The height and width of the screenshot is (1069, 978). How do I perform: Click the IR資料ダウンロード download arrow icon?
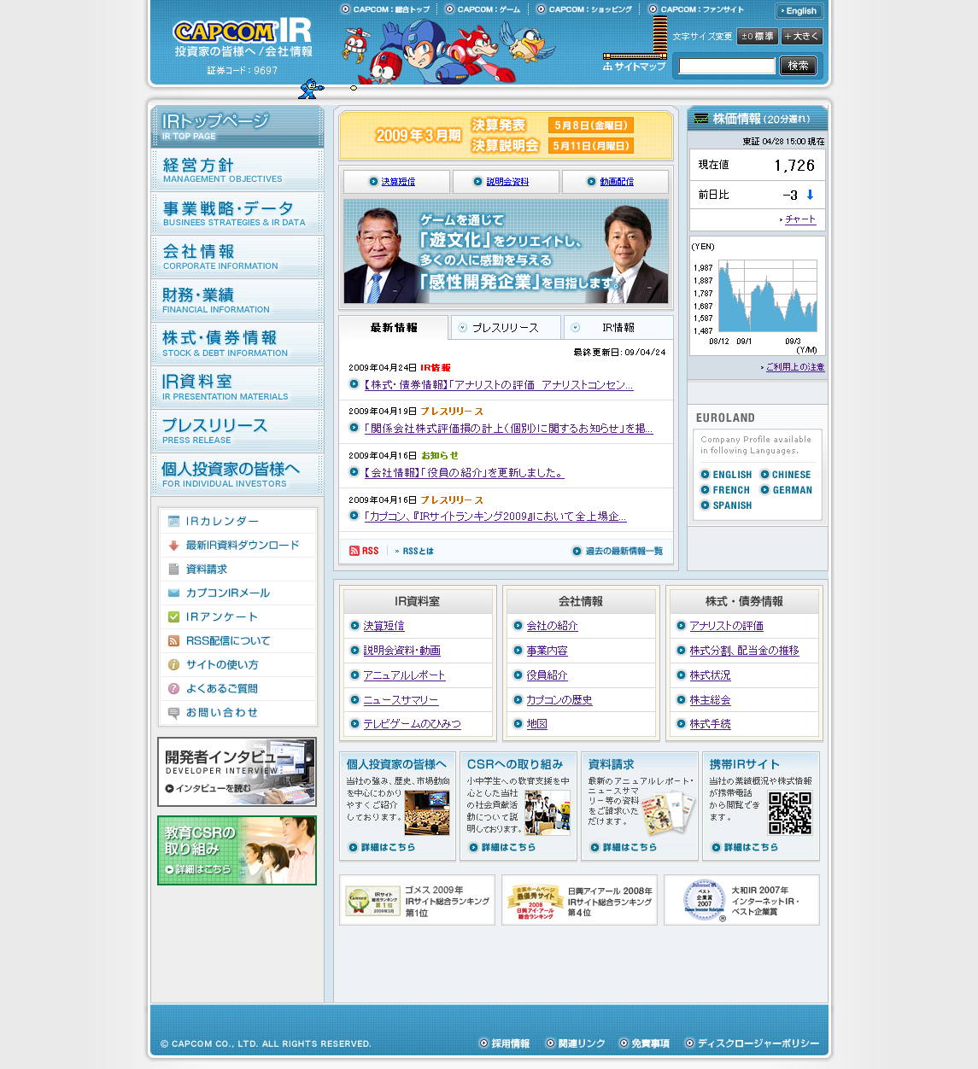(x=174, y=545)
